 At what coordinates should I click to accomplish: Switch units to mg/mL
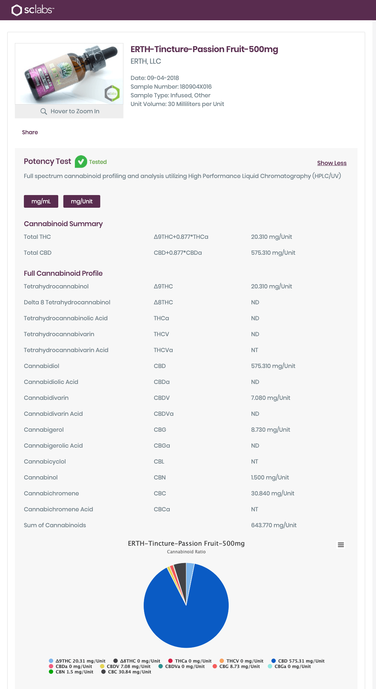click(x=41, y=201)
